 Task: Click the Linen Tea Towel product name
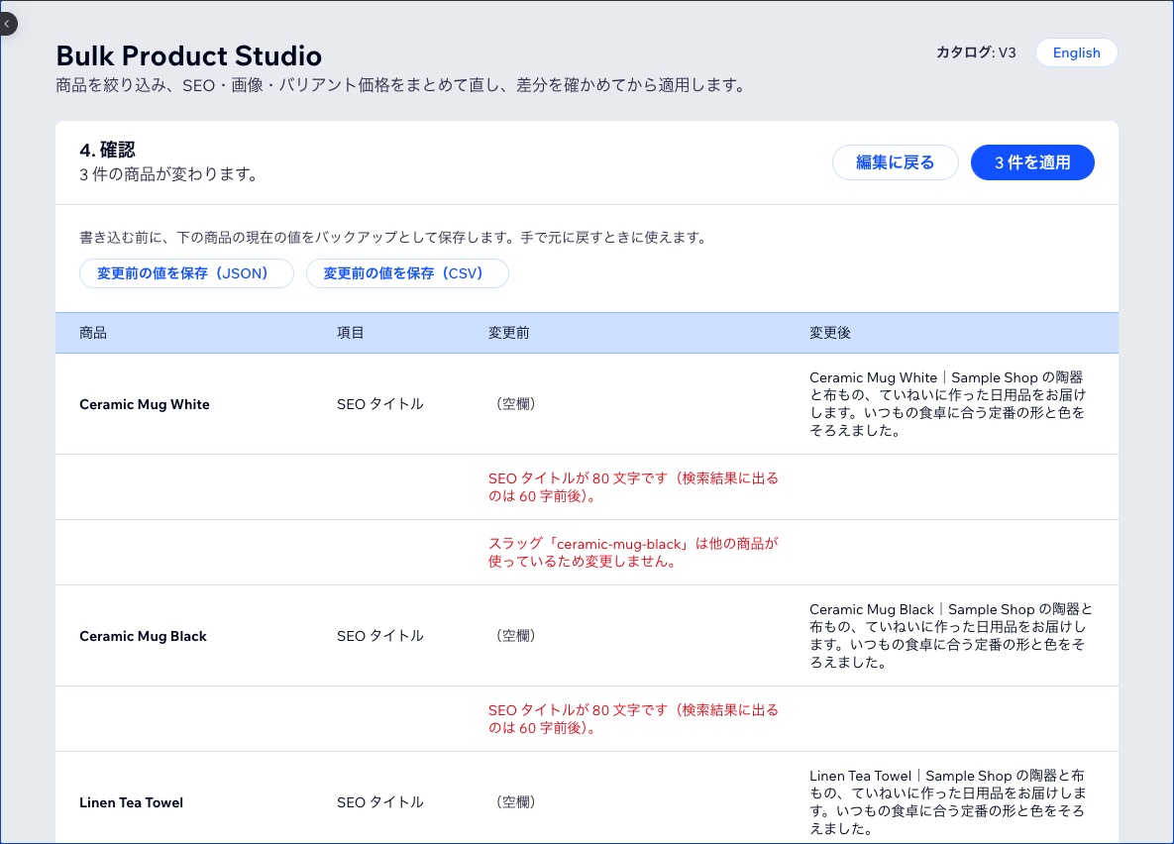[x=131, y=802]
